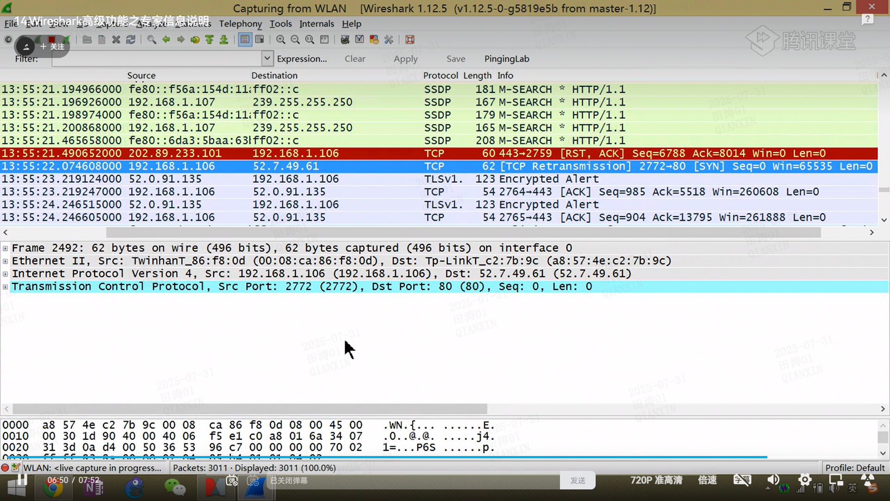890x501 pixels.
Task: Open the Telephony menu
Action: click(240, 24)
